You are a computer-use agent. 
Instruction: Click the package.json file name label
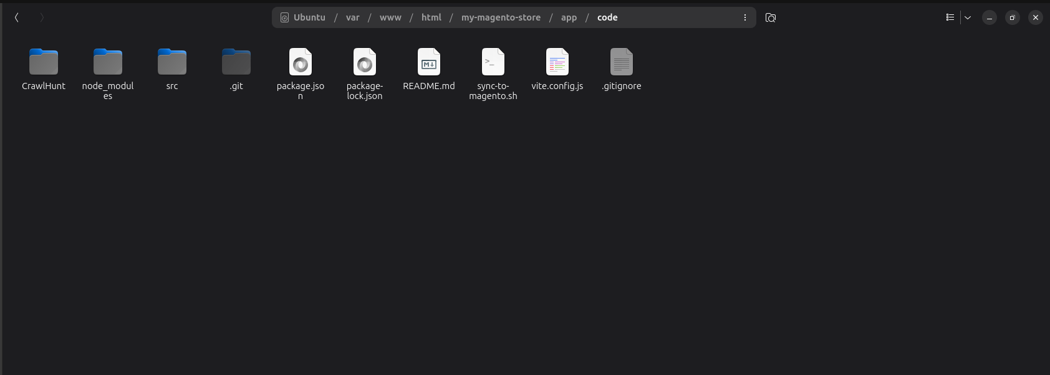point(301,91)
